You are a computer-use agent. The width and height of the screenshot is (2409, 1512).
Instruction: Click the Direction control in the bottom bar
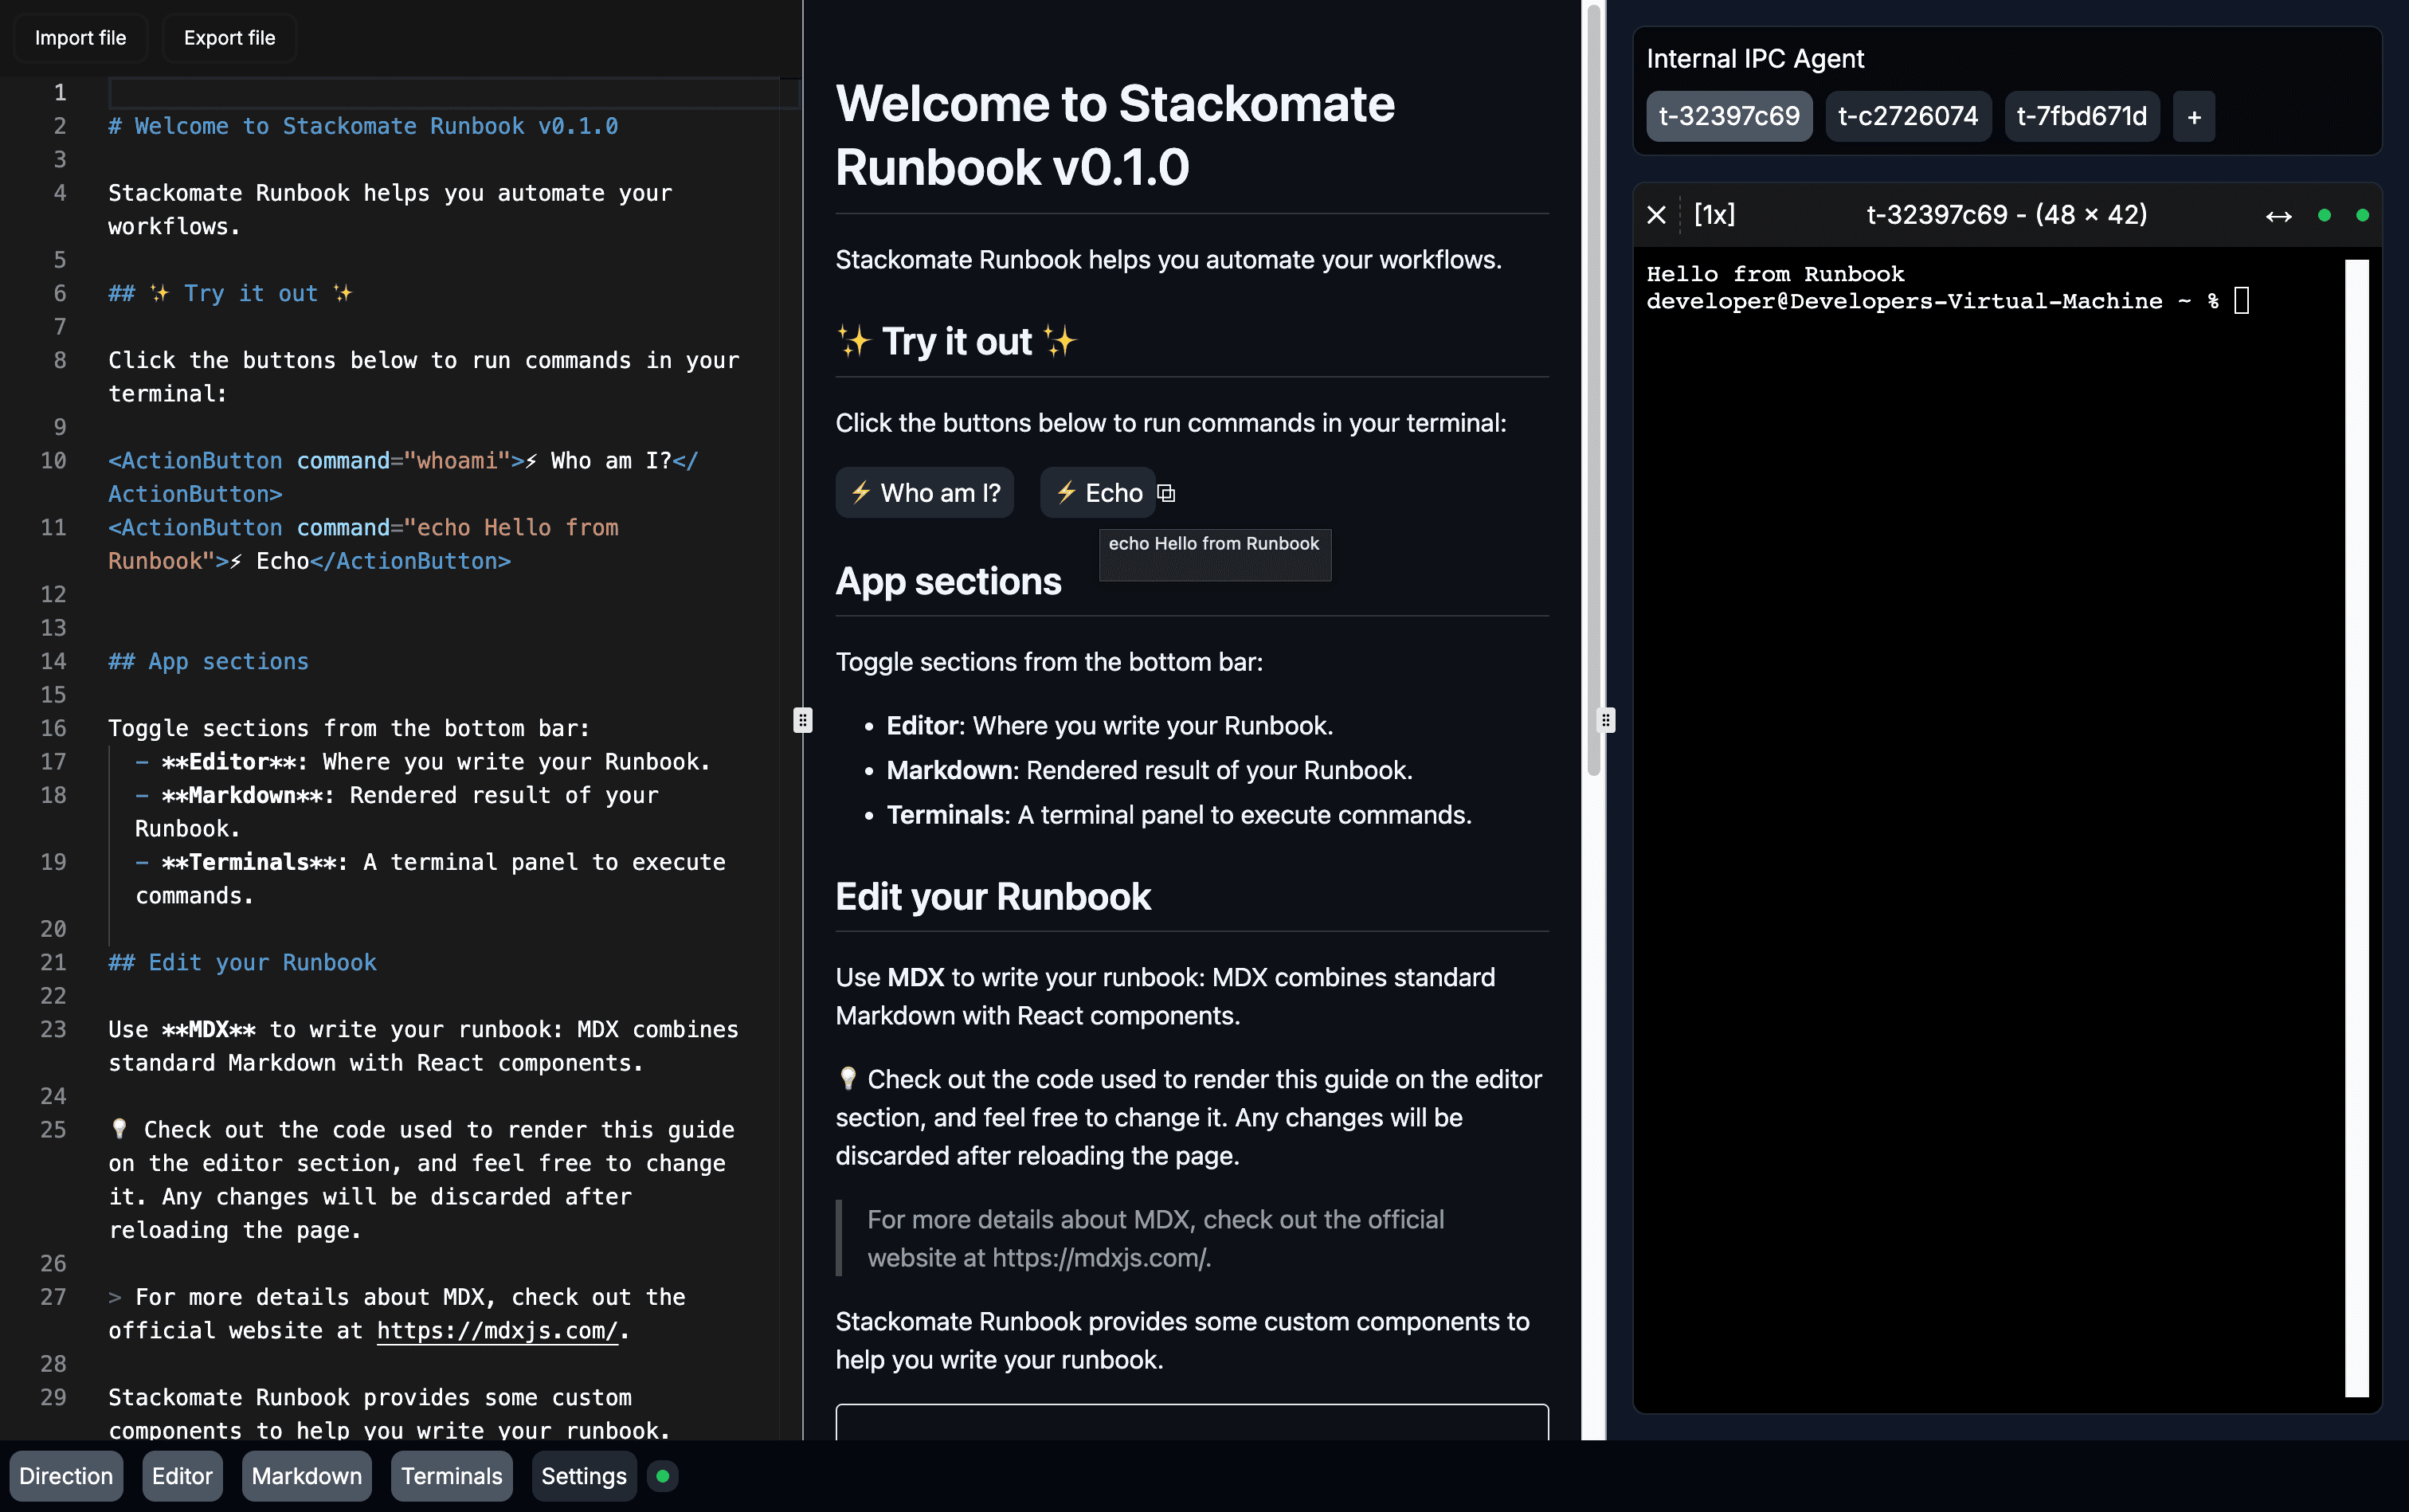point(66,1475)
